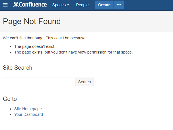Click the Site Search heading

tap(18, 68)
